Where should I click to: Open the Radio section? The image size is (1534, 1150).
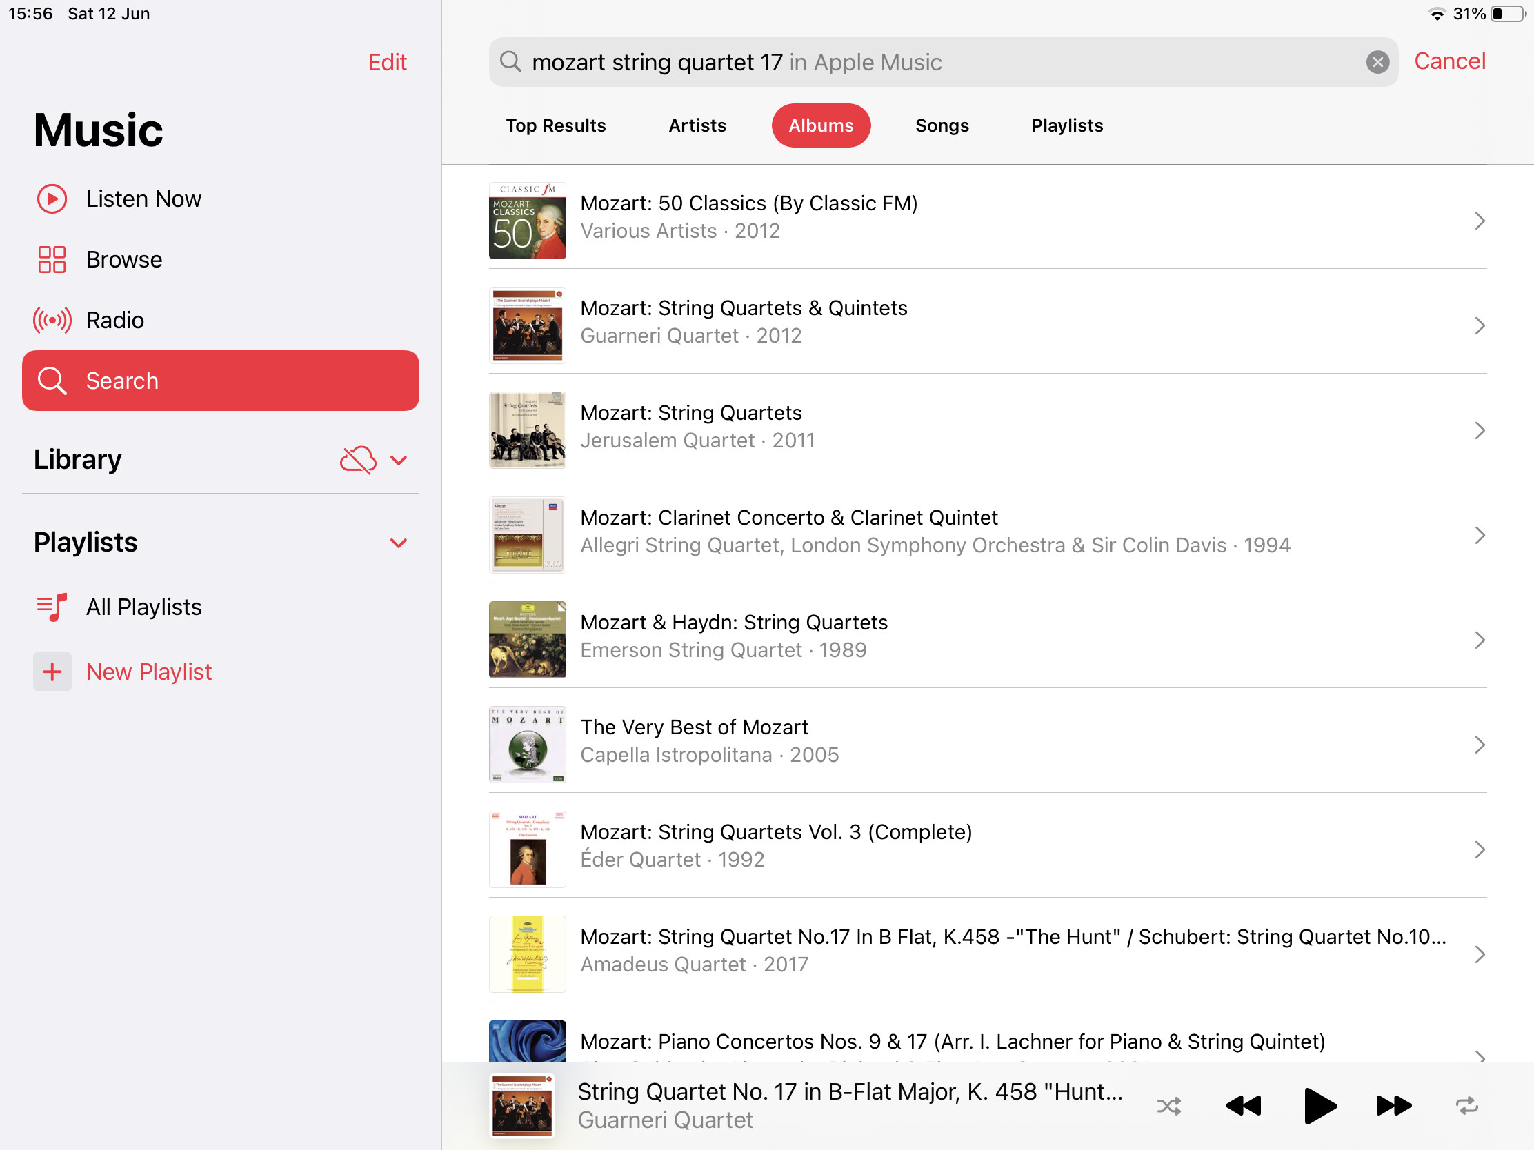221,321
